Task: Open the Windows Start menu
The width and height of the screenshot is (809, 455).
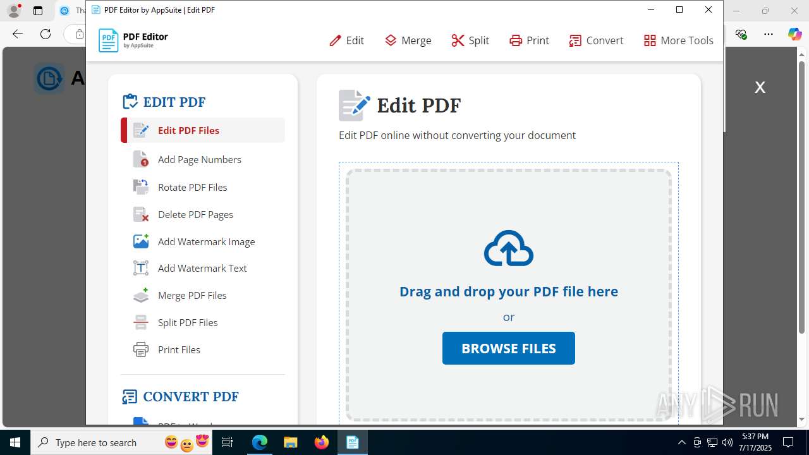Action: (15, 442)
